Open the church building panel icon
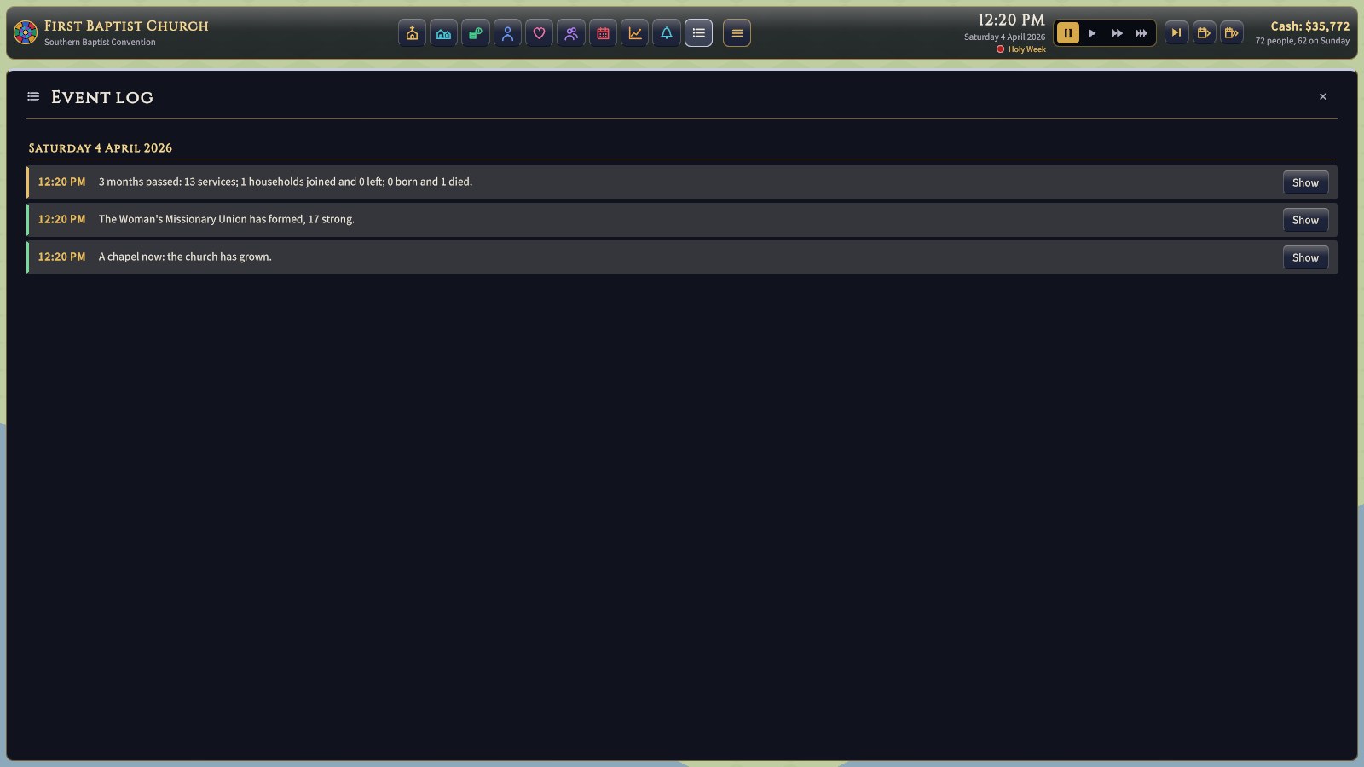1364x767 pixels. 412,33
